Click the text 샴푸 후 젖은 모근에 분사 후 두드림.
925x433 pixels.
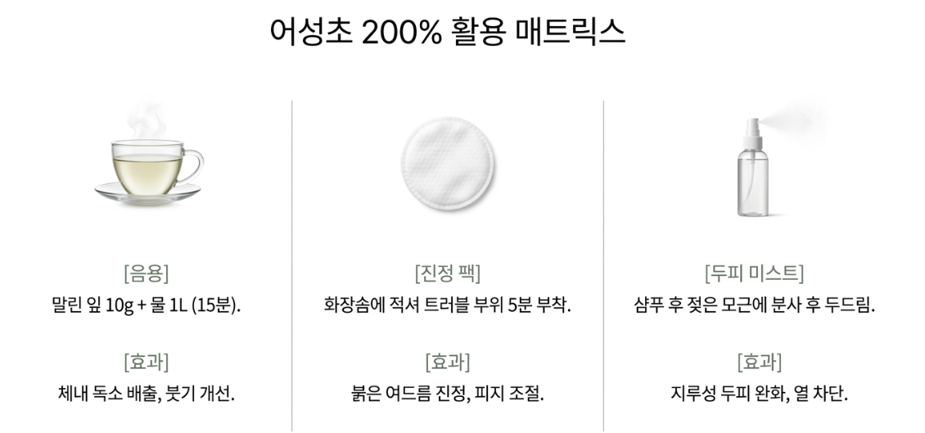click(x=754, y=305)
